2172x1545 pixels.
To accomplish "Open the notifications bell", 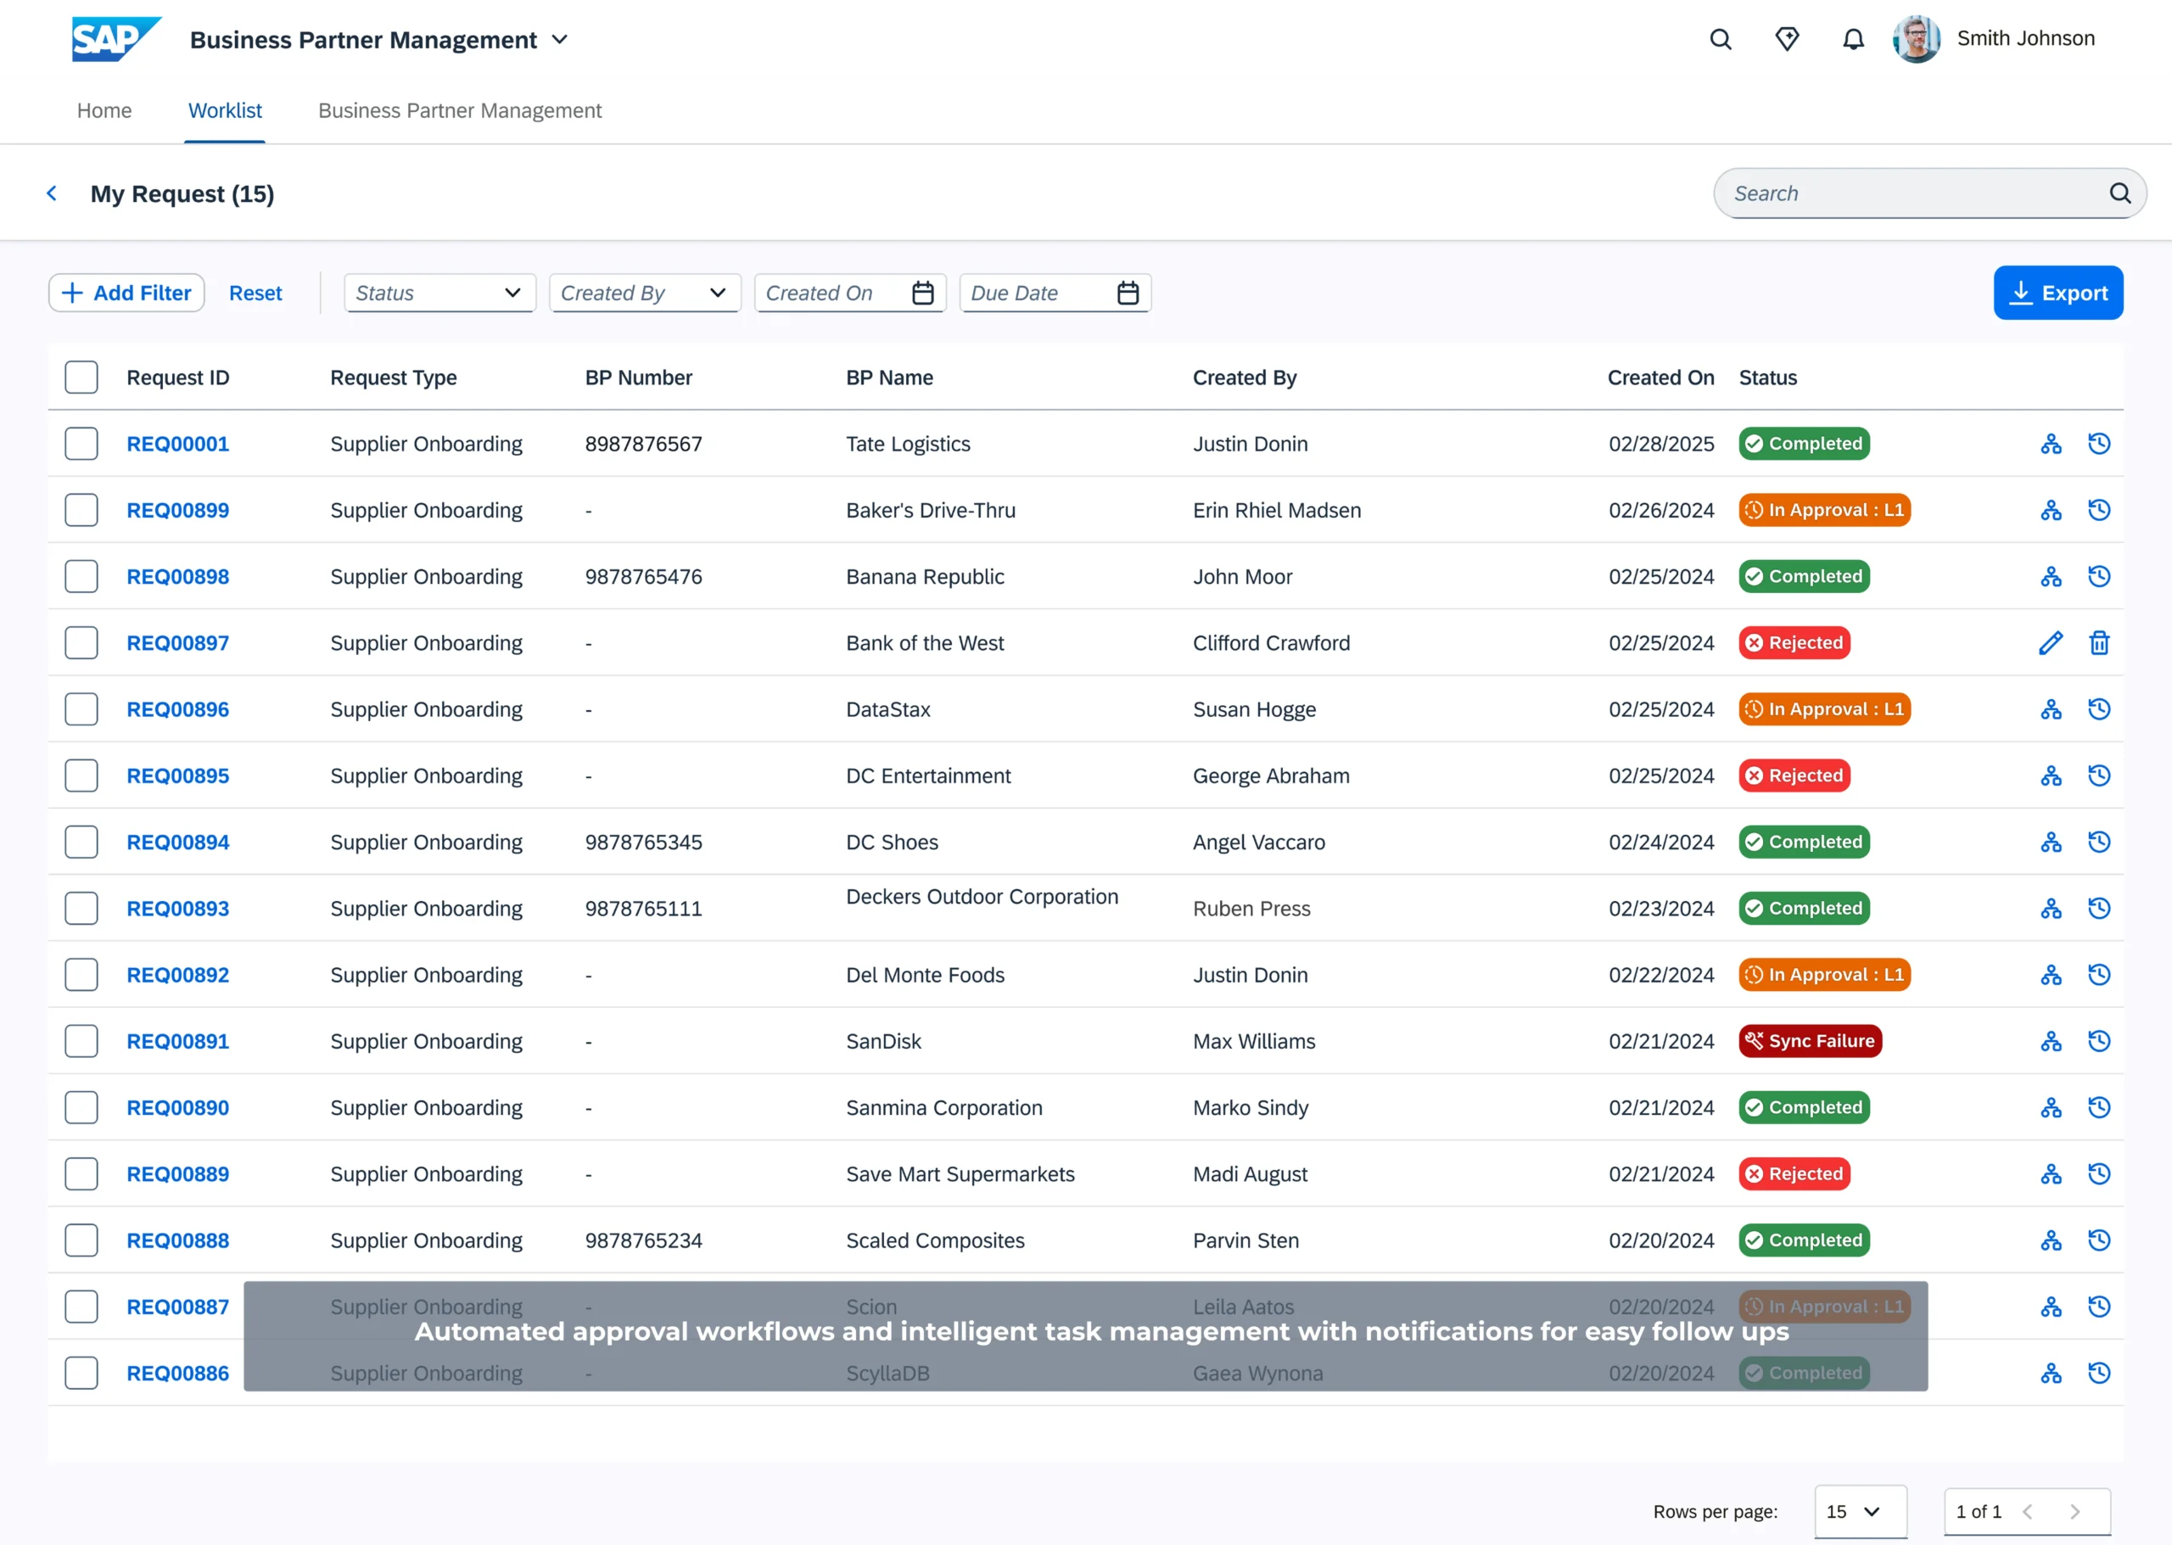I will coord(1853,39).
